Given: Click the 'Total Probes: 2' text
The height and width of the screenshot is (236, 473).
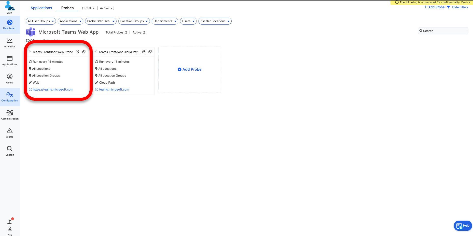Looking at the screenshot, I should tap(116, 32).
